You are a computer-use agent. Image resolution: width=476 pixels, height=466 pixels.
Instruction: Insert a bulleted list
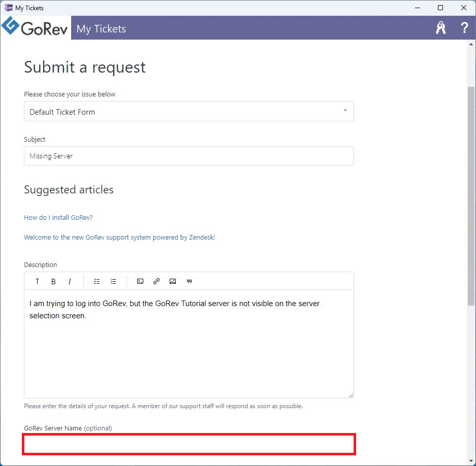97,281
